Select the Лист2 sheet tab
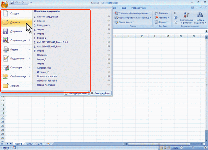 29,144
